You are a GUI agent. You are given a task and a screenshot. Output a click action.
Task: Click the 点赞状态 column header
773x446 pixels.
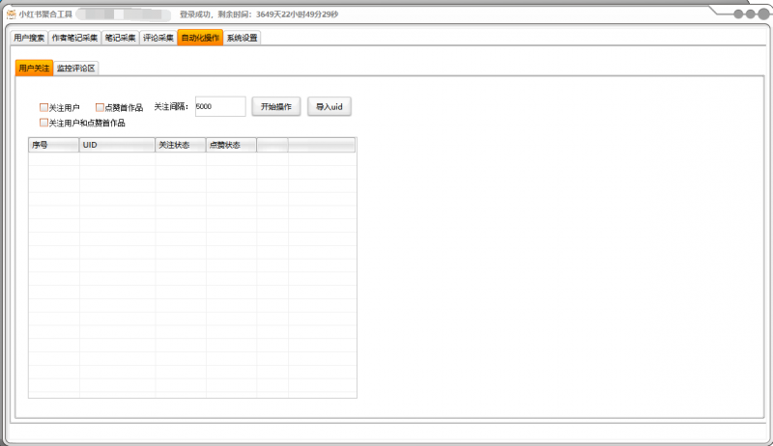[231, 145]
